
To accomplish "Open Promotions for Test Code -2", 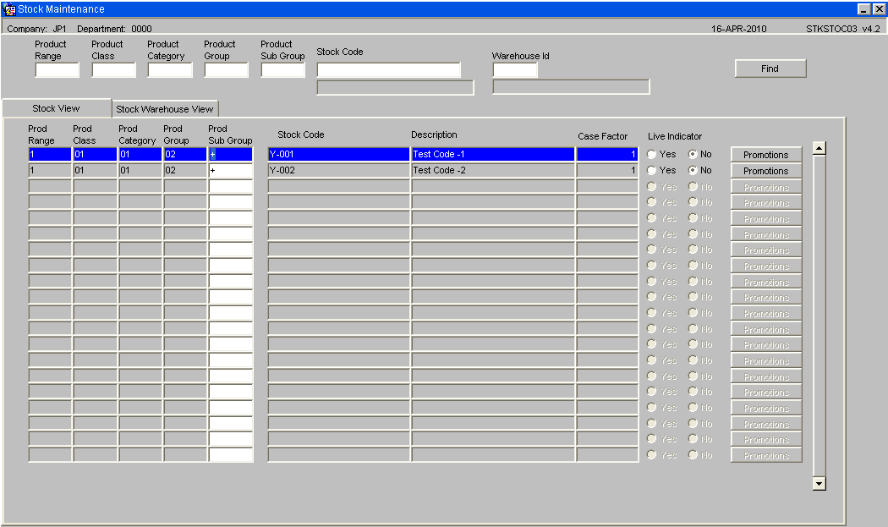I will click(765, 171).
